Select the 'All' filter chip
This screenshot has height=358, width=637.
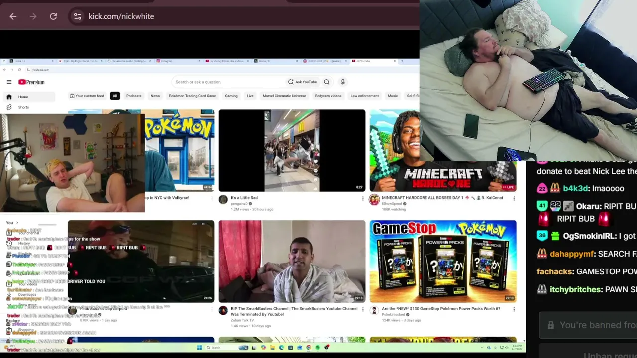click(115, 96)
